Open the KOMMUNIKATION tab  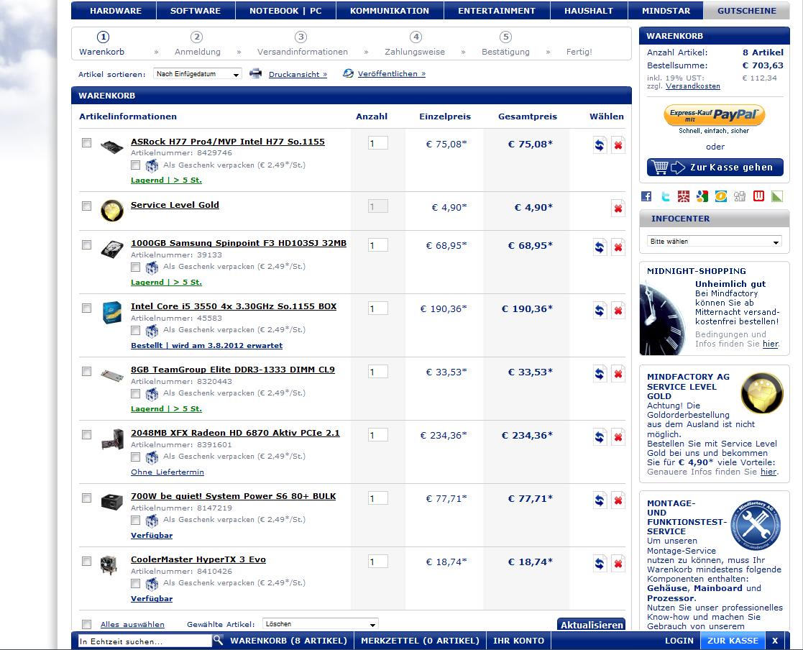click(x=390, y=11)
